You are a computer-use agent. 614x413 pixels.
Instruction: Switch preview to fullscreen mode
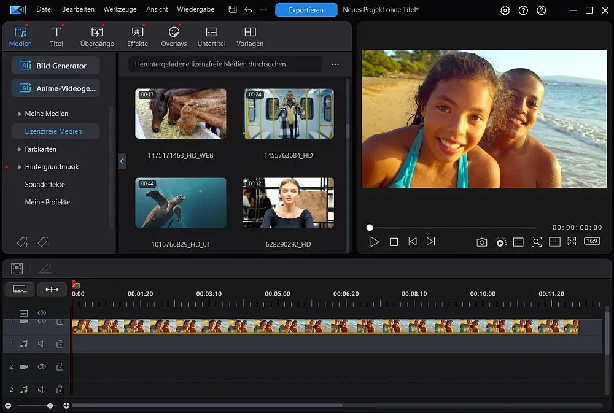(x=572, y=242)
